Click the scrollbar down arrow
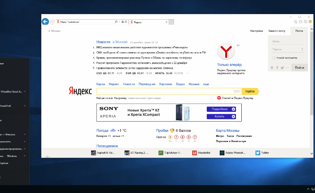The image size is (315, 193). (x=311, y=154)
